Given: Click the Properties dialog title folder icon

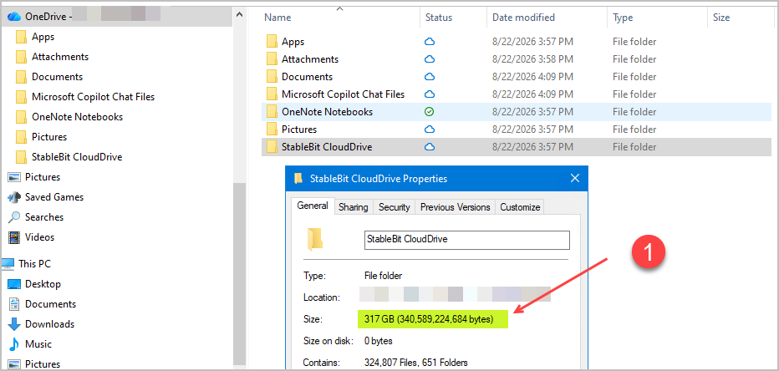Looking at the screenshot, I should 298,178.
